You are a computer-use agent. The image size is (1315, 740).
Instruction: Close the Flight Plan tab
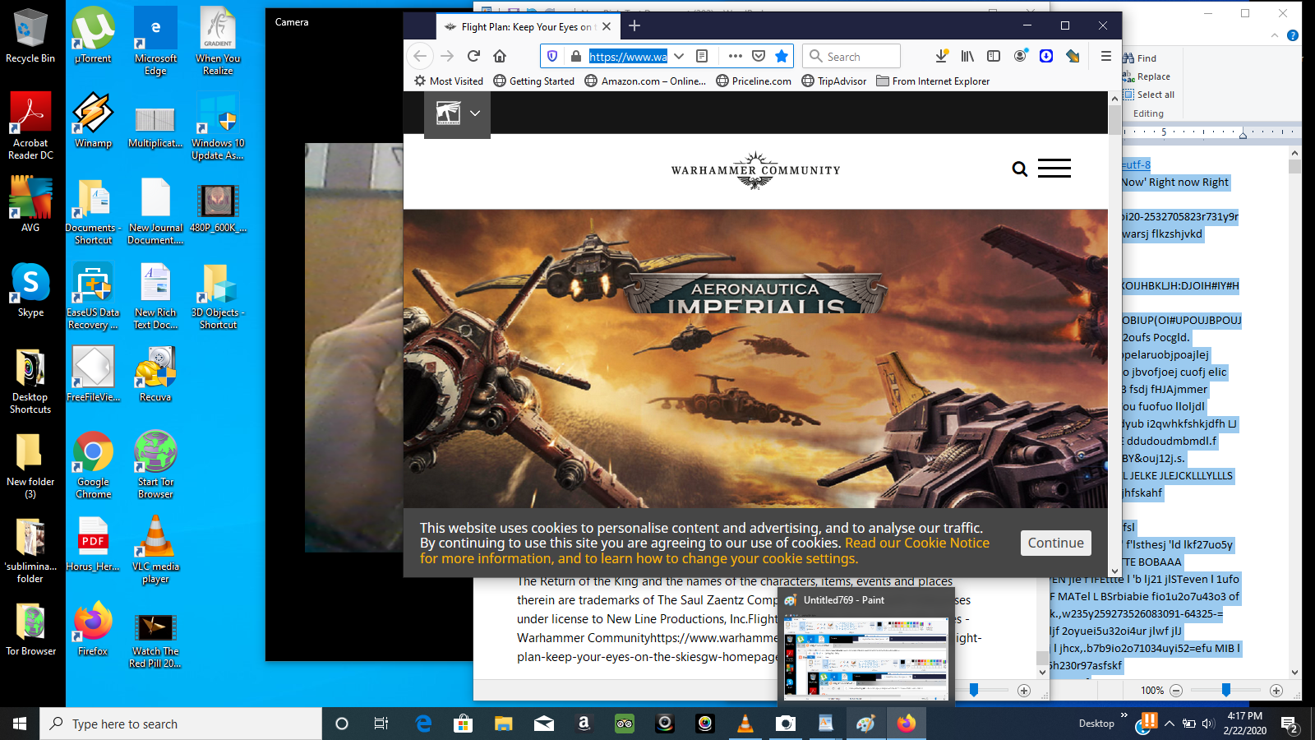click(x=607, y=26)
